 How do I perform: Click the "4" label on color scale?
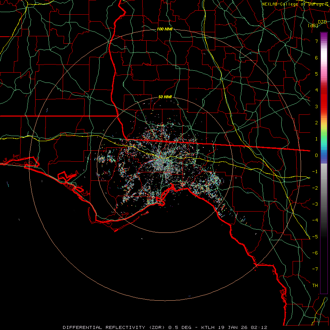coord(316,90)
